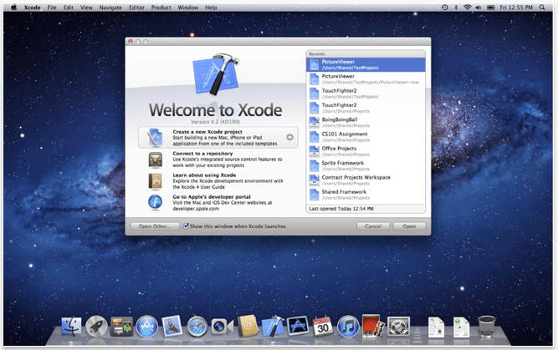Click the Open Other... button
Viewport: 558px width, 350px height.
[x=155, y=226]
